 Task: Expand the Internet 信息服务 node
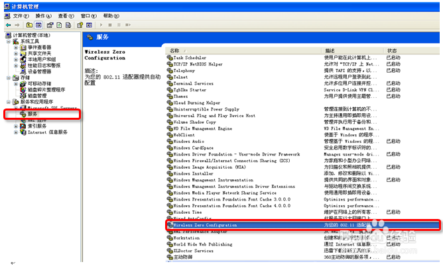16,132
